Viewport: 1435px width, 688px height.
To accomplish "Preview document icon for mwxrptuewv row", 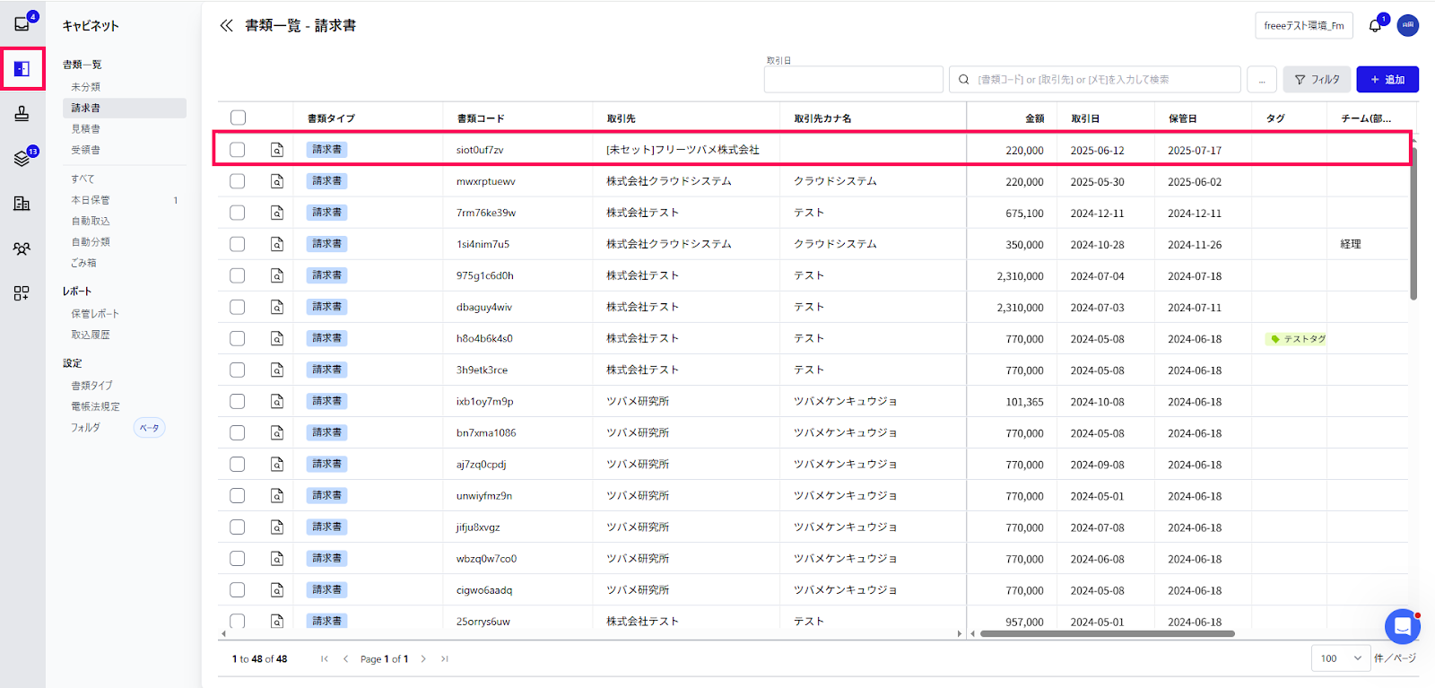I will pyautogui.click(x=277, y=181).
